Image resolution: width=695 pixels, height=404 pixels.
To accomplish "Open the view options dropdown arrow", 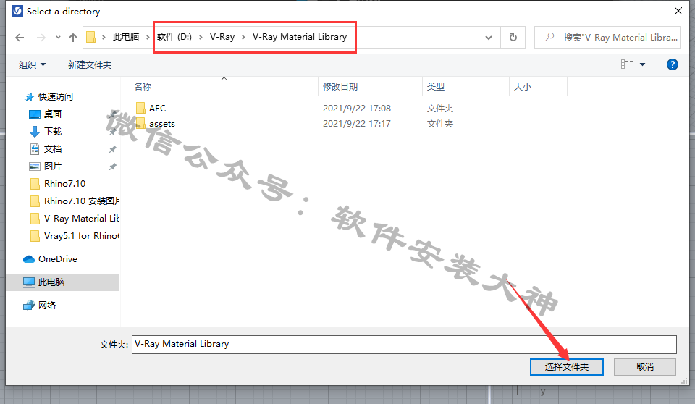I will click(642, 64).
